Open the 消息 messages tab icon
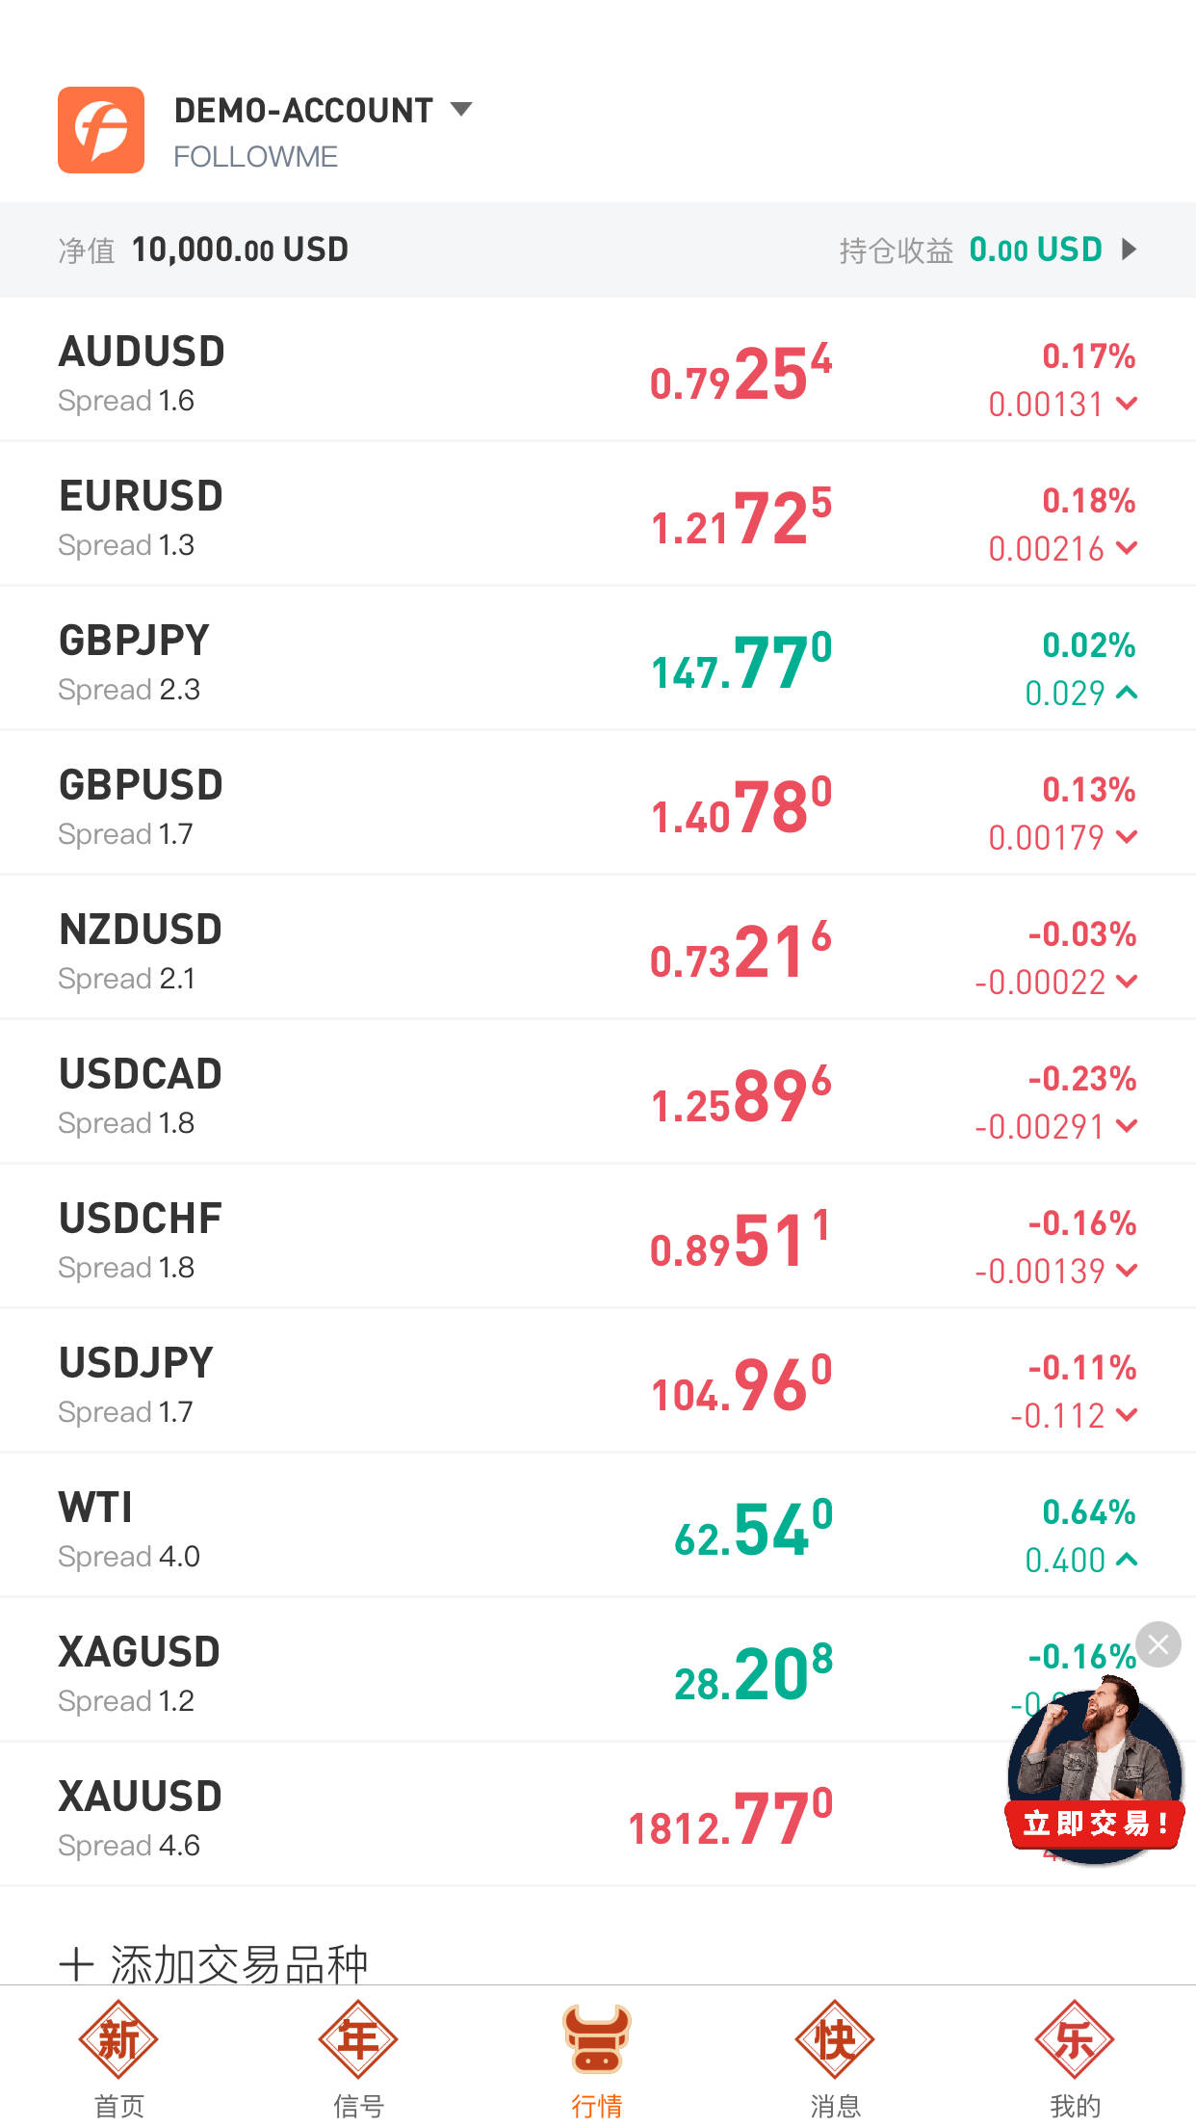The height and width of the screenshot is (2127, 1196). click(x=835, y=2039)
